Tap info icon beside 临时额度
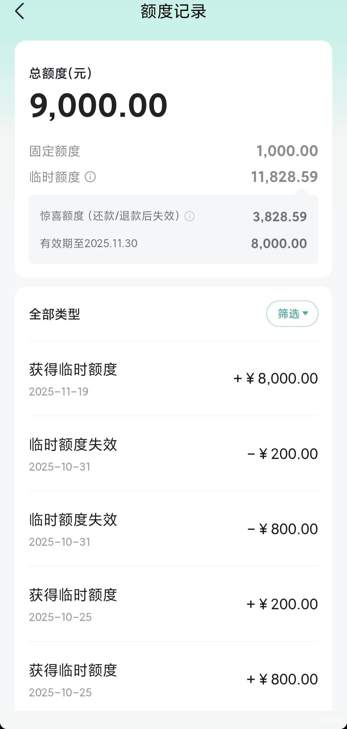This screenshot has width=347, height=729. click(90, 177)
